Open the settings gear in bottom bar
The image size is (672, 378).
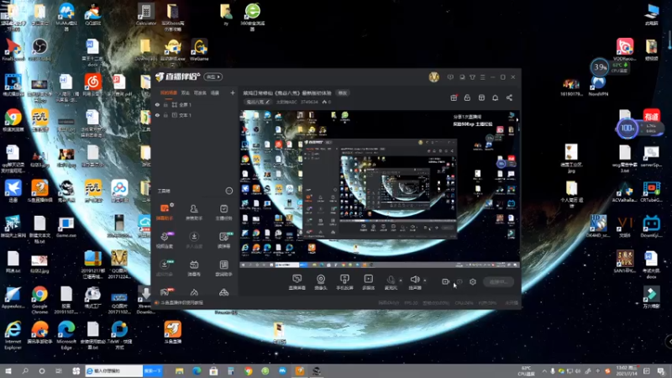pyautogui.click(x=473, y=282)
